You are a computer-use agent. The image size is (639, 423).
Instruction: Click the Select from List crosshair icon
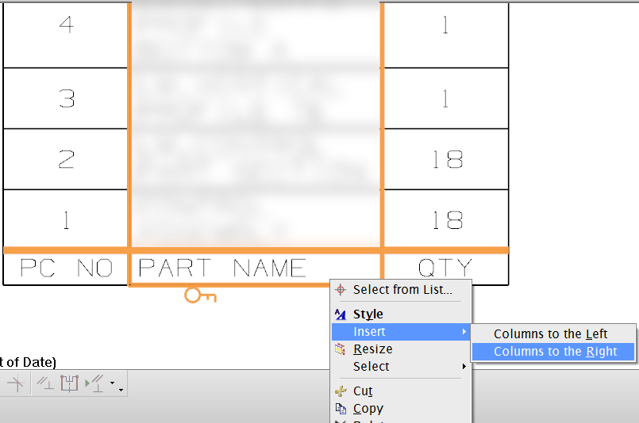(341, 290)
